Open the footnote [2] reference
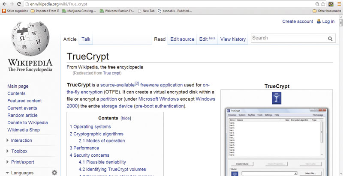 tap(137, 83)
